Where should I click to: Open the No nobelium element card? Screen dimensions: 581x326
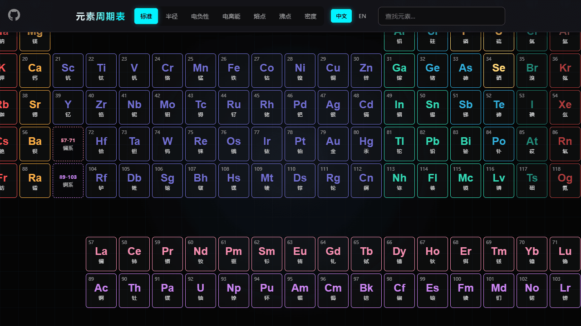click(x=532, y=291)
